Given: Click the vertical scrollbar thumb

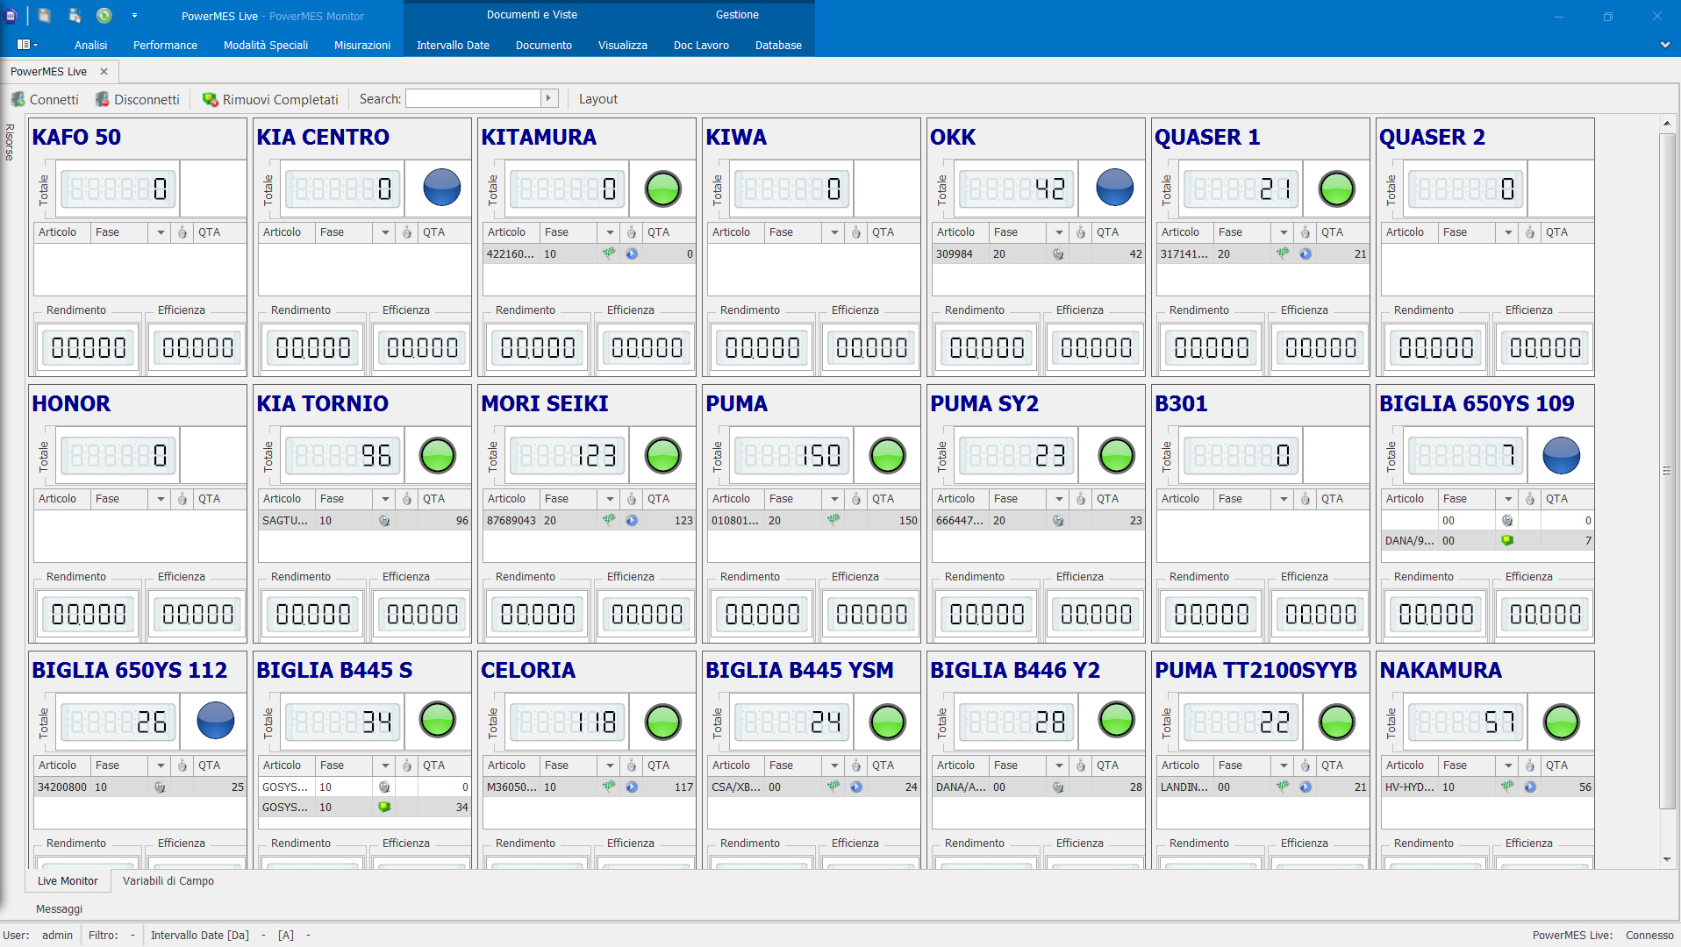Looking at the screenshot, I should [x=1667, y=471].
